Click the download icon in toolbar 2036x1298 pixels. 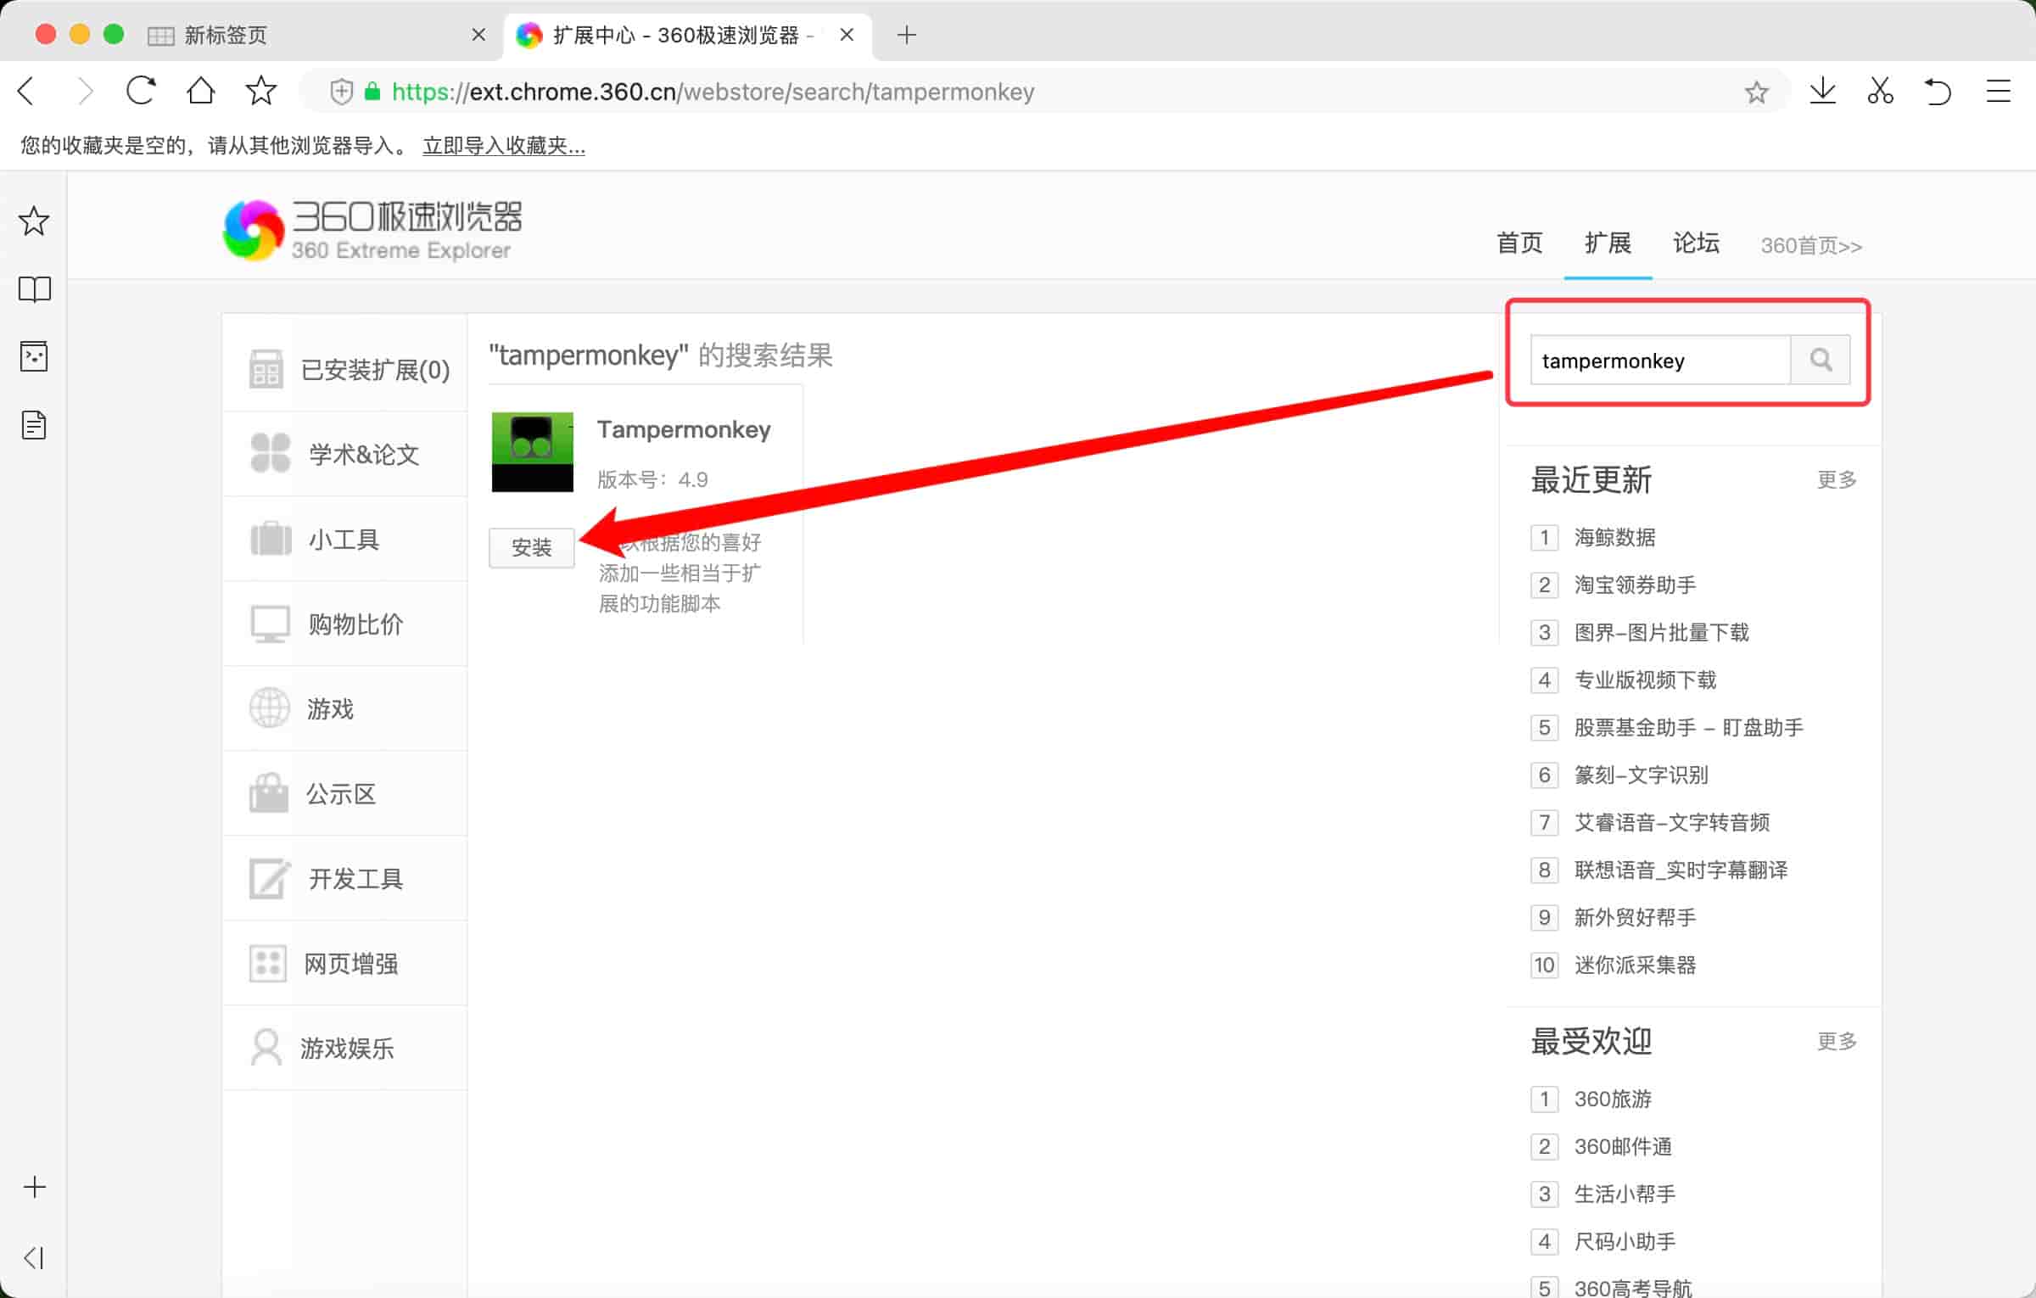[x=1822, y=91]
